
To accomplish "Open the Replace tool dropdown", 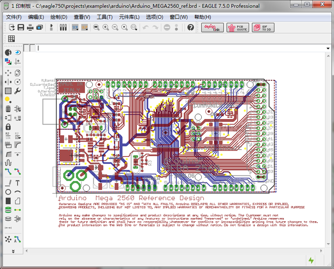I will (18, 118).
